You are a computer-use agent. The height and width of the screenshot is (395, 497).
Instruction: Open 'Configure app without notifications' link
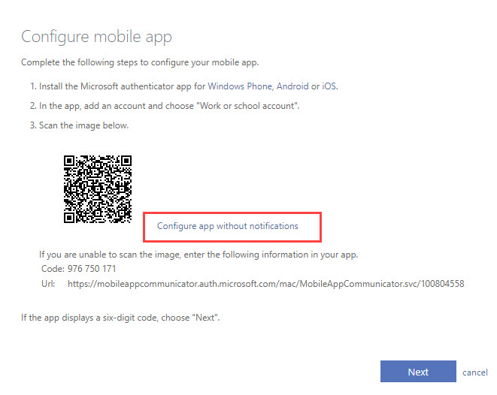tap(228, 226)
